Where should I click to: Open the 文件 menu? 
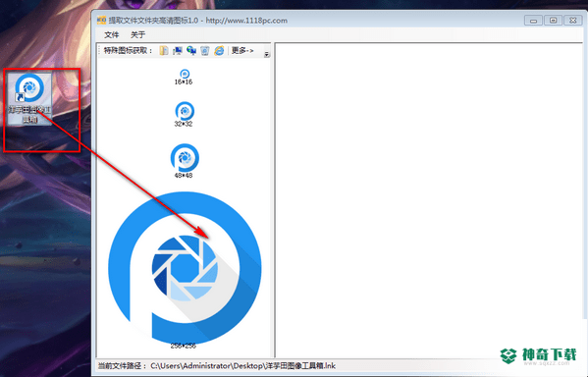click(111, 35)
